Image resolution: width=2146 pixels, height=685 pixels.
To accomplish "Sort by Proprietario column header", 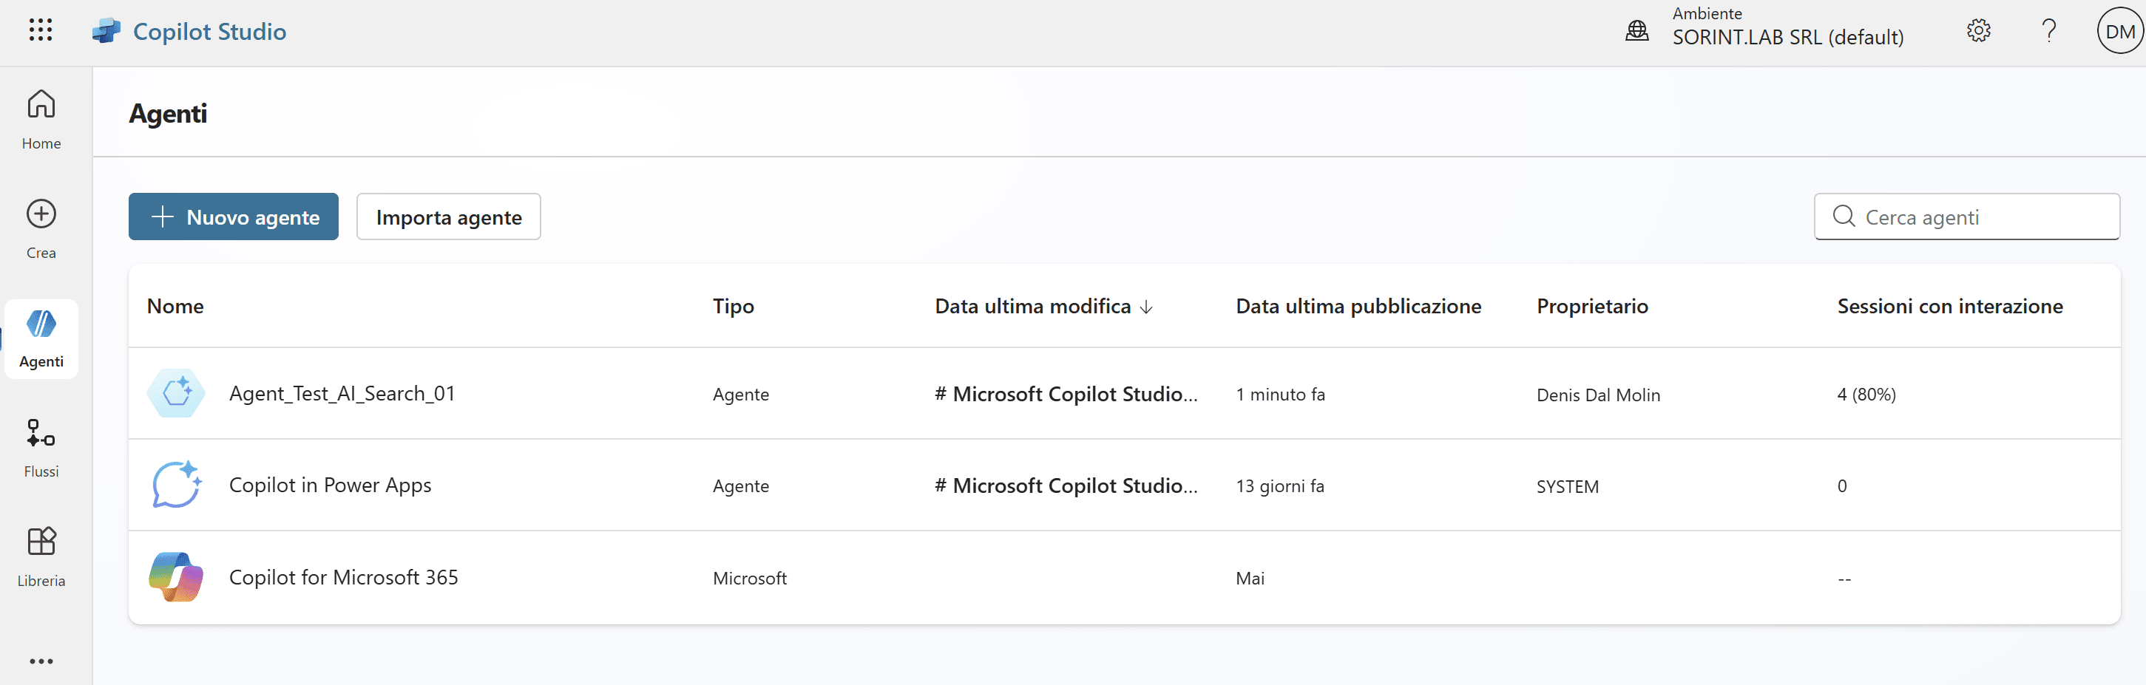I will point(1592,307).
